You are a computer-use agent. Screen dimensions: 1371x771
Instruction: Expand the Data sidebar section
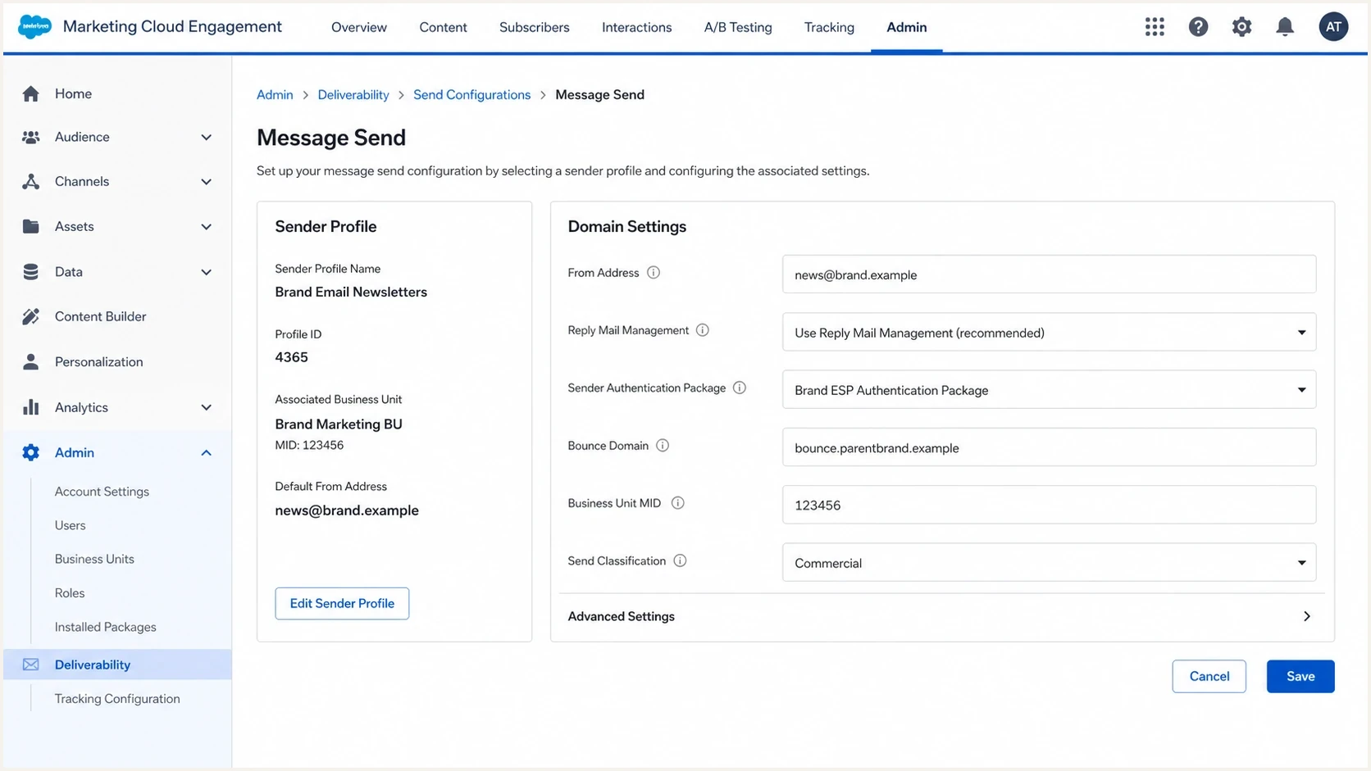tap(207, 271)
